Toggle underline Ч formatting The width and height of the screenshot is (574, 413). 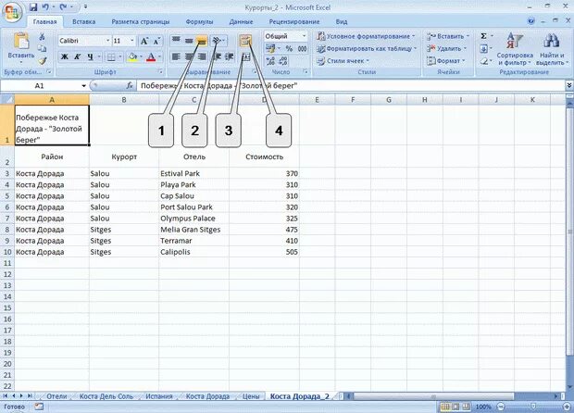[x=90, y=56]
